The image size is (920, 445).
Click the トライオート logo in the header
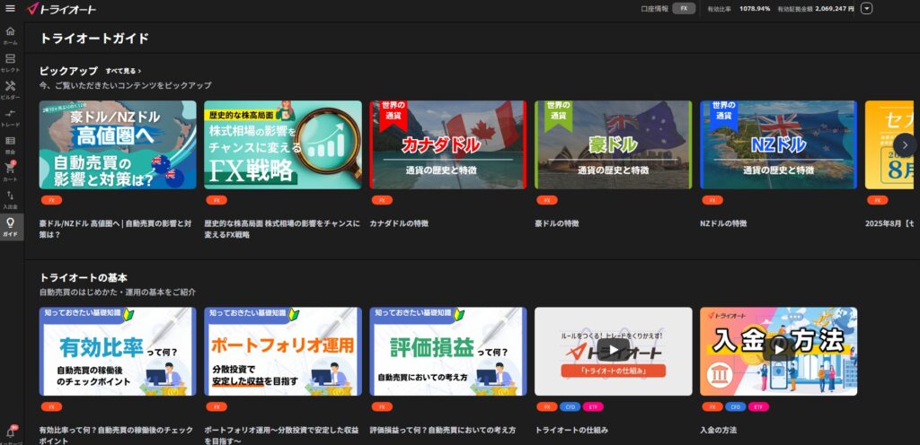(62, 9)
